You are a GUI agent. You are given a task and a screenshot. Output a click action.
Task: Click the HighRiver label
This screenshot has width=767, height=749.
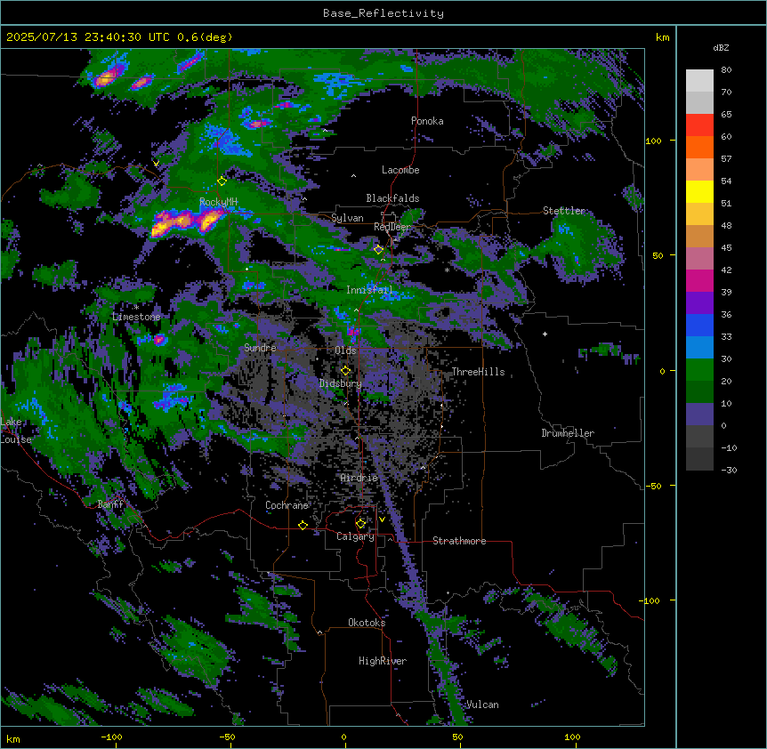pyautogui.click(x=383, y=661)
